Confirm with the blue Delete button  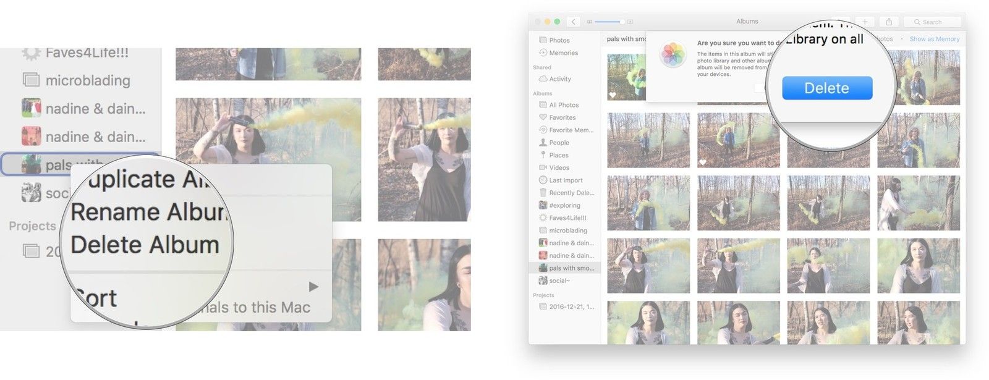tap(826, 88)
